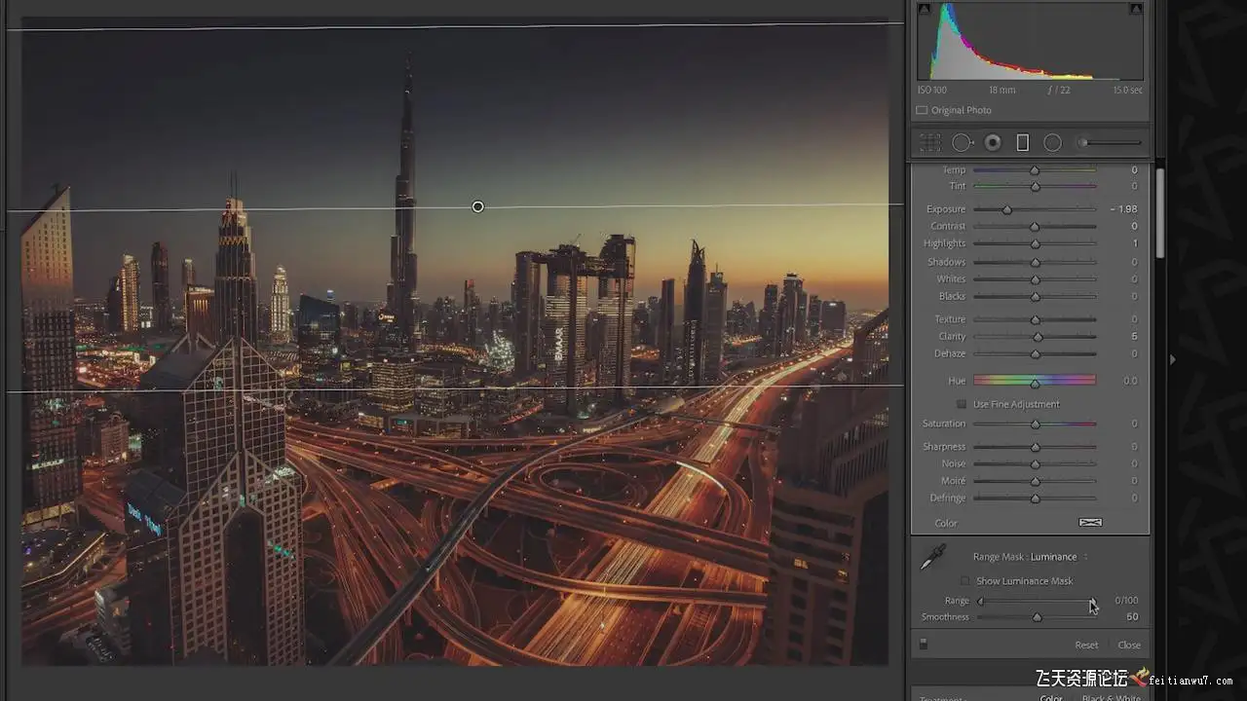Click the Smoothness slider handle
This screenshot has height=701, width=1247.
(x=1037, y=617)
